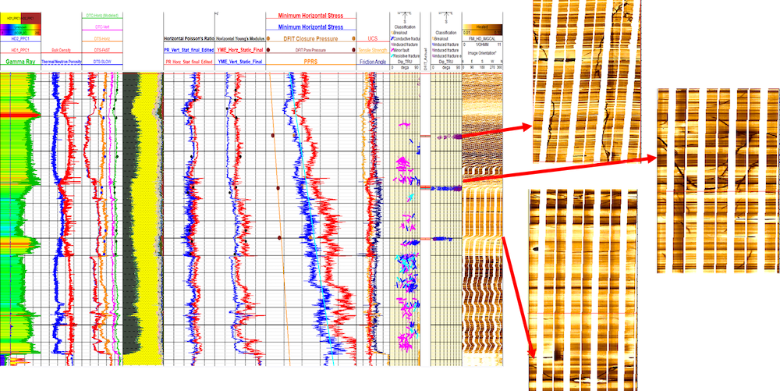Click orange dot left of DFIT Closure Pressure

coord(269,37)
